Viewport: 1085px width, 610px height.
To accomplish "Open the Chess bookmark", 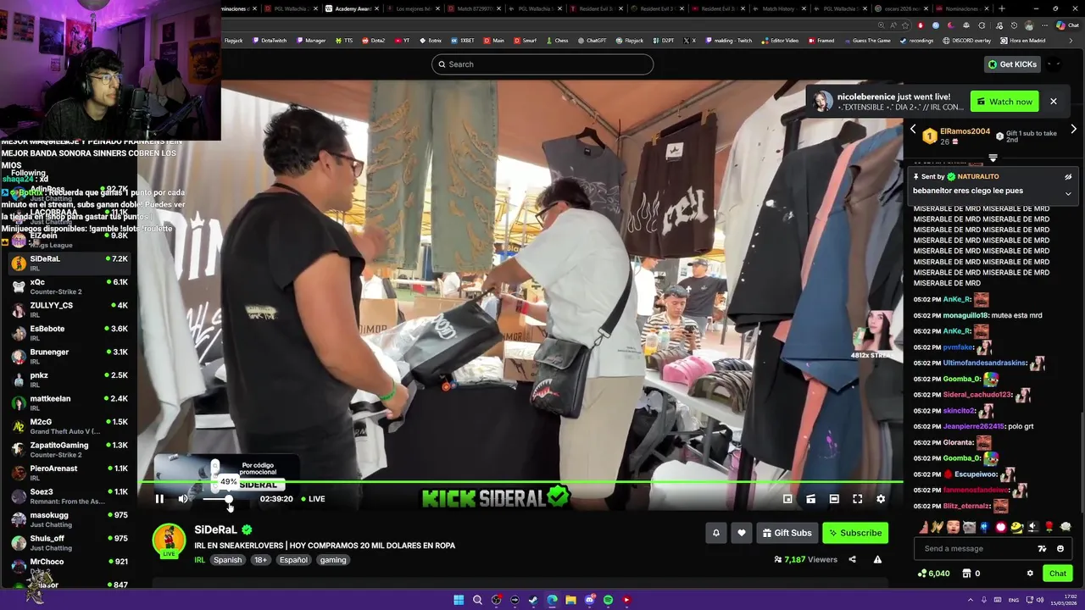I will [557, 41].
